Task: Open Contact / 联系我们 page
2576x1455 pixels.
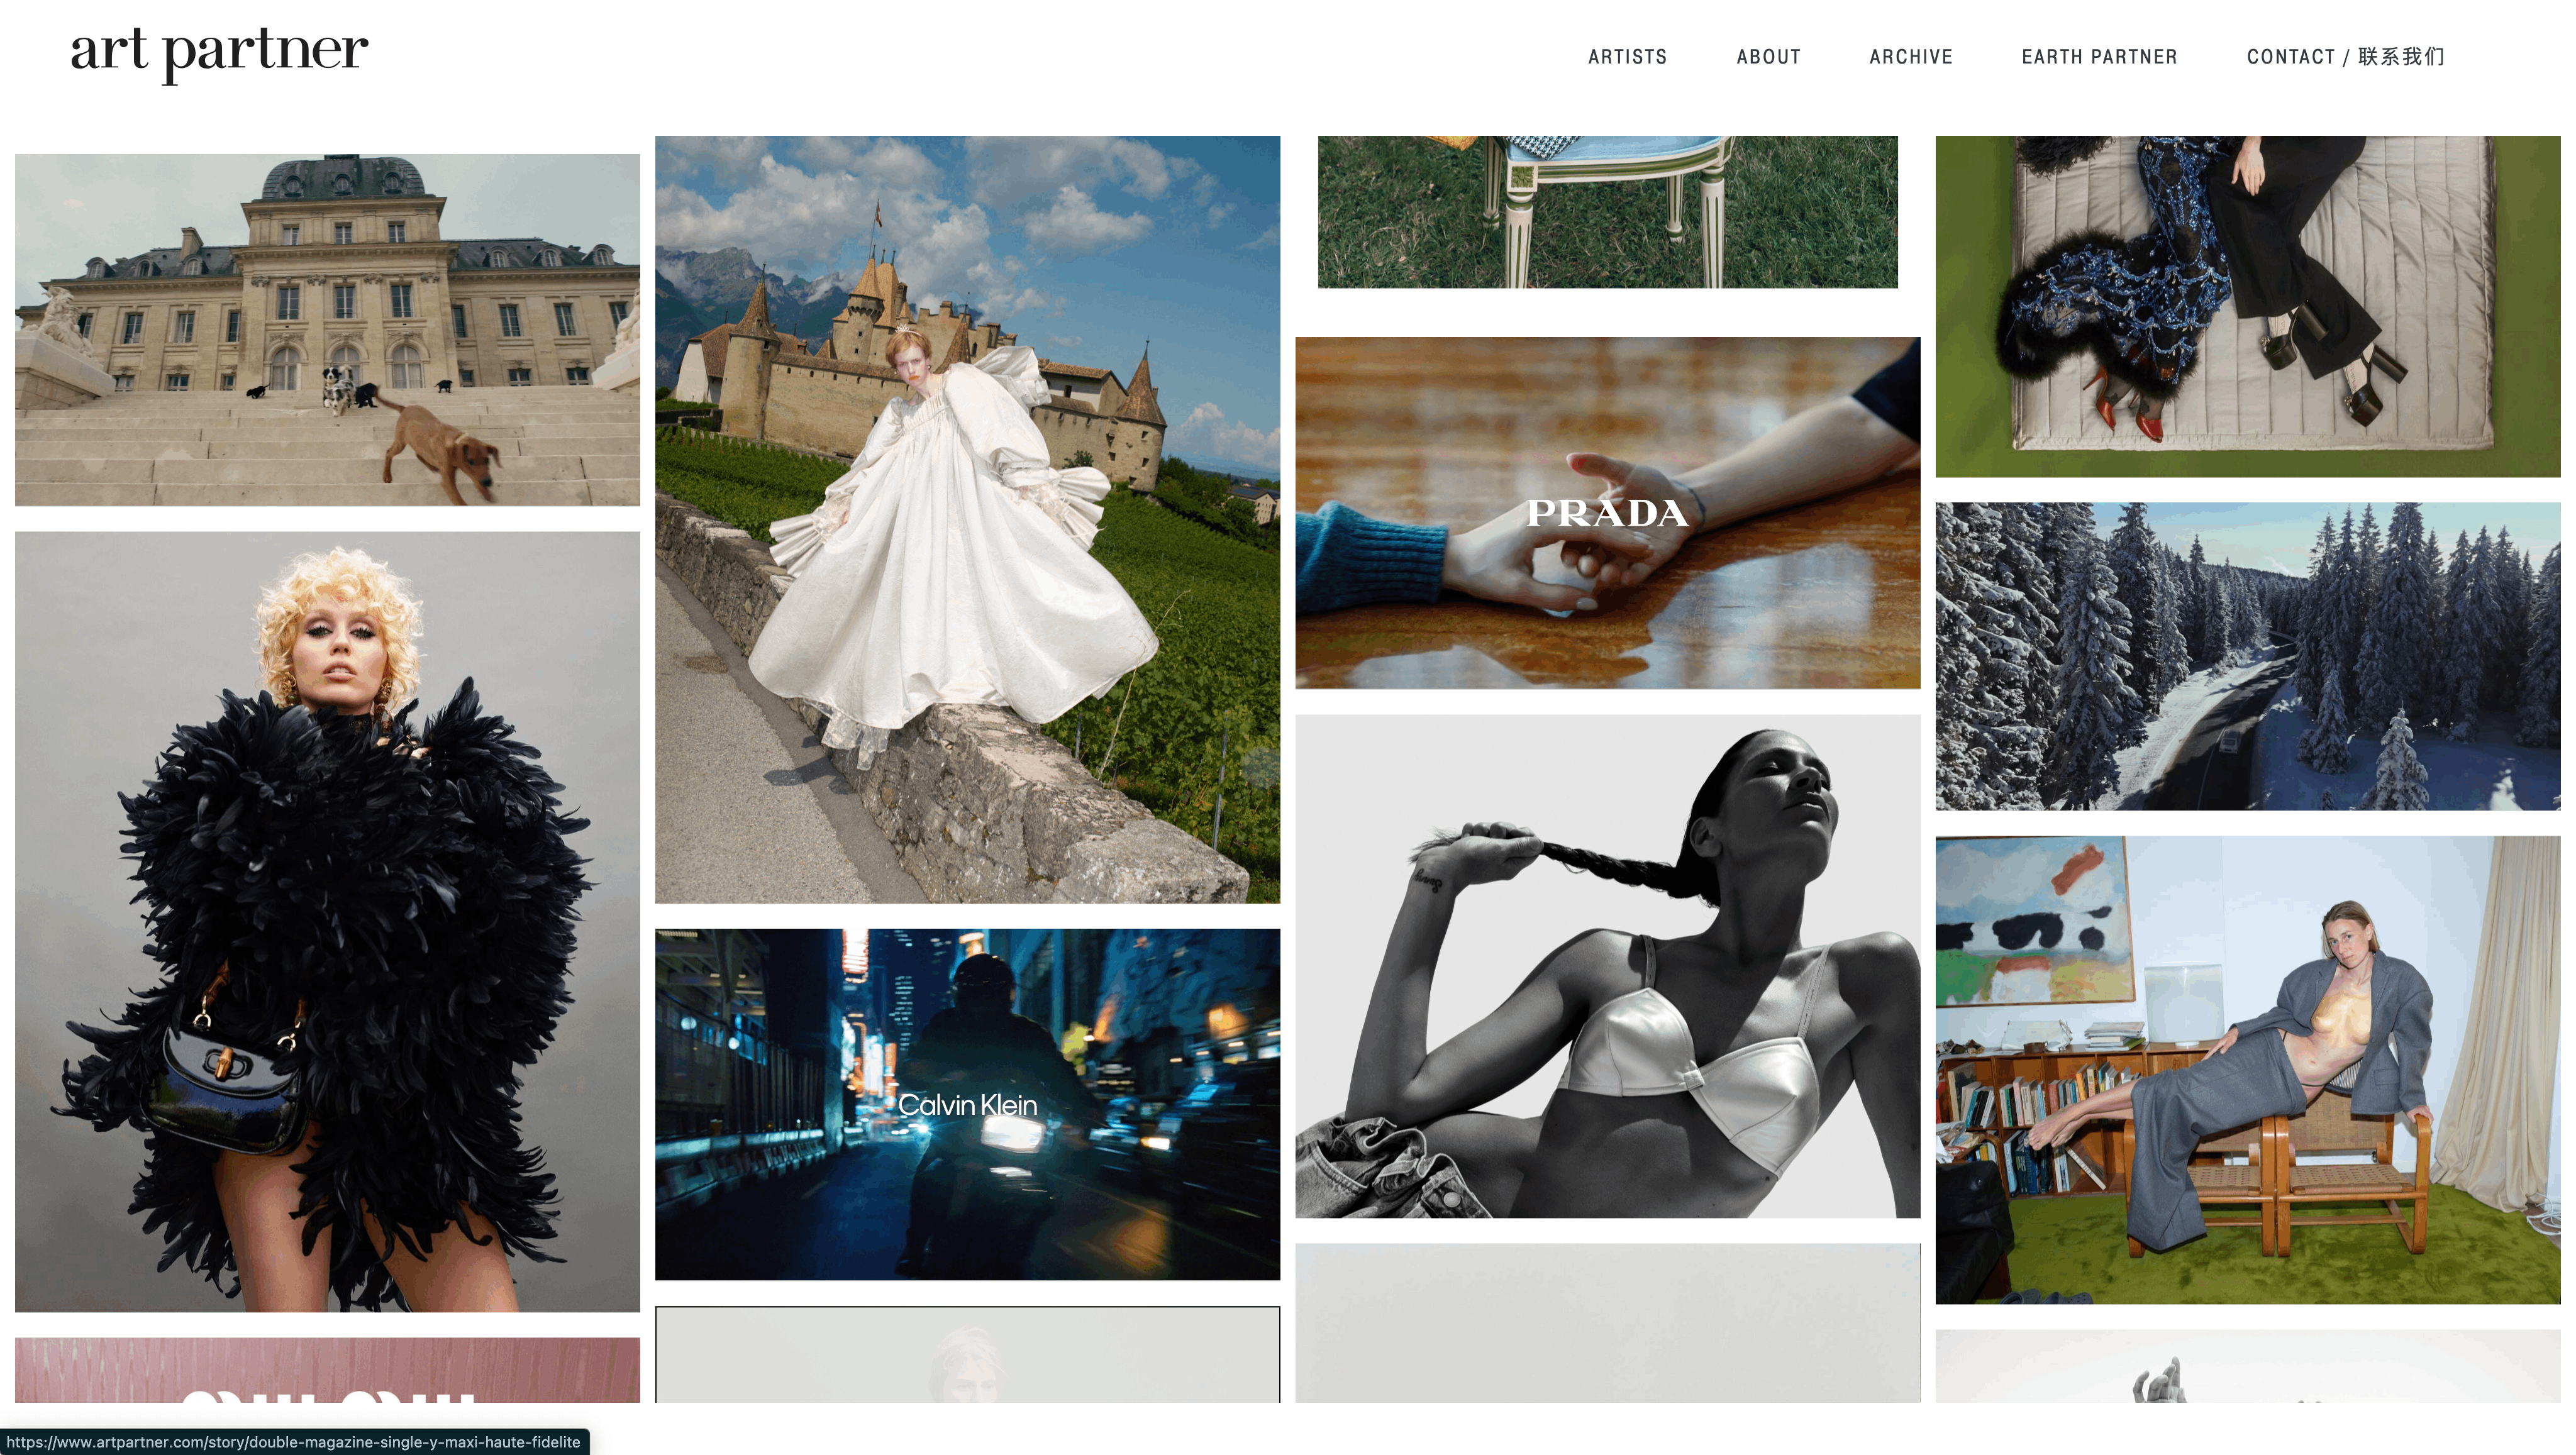Action: [2345, 57]
